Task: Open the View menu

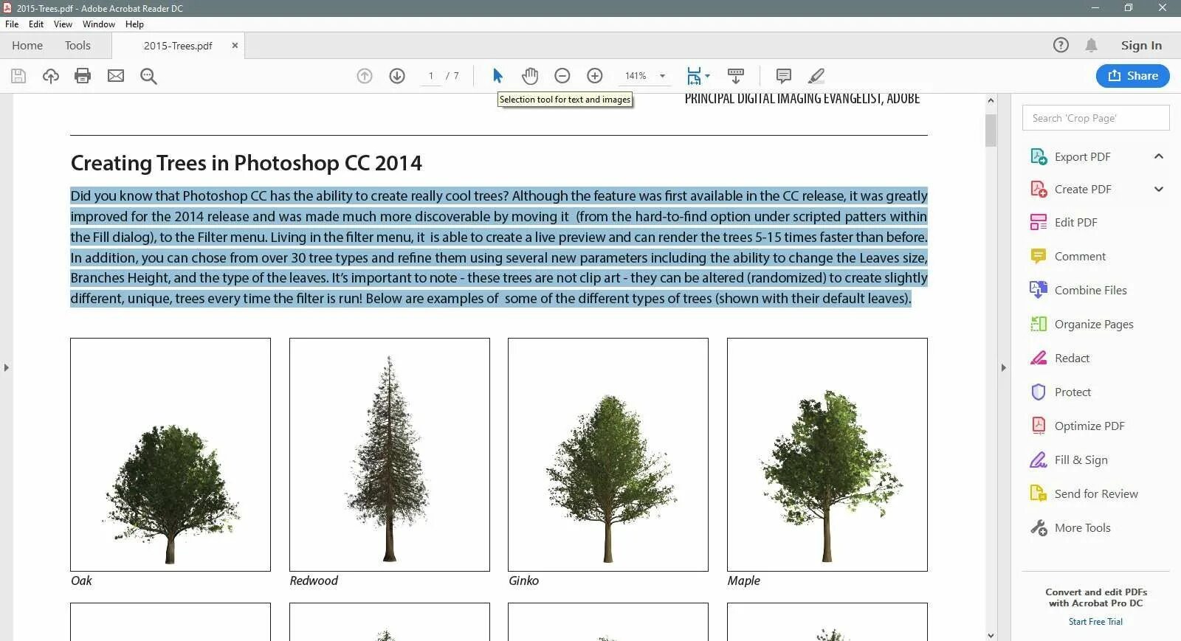Action: click(x=63, y=24)
